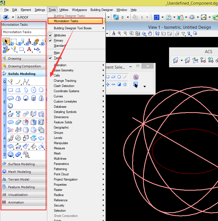Select the Fence tool in tasks
Viewport: 218px width, 221px height.
point(14,42)
